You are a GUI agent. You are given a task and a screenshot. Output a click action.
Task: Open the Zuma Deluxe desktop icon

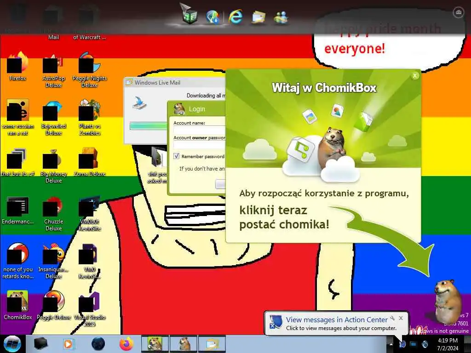click(x=90, y=162)
